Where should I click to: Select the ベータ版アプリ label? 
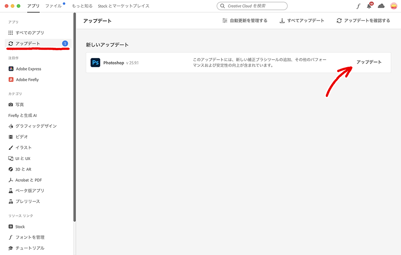point(30,191)
